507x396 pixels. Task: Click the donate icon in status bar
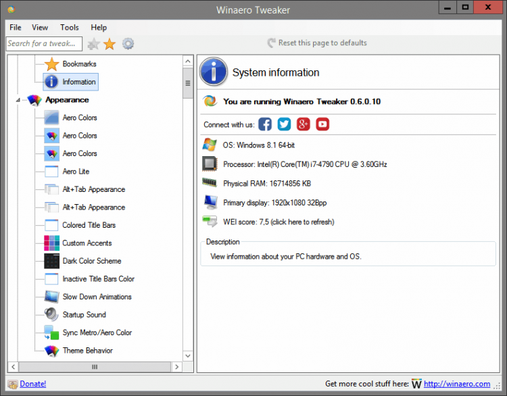point(13,385)
